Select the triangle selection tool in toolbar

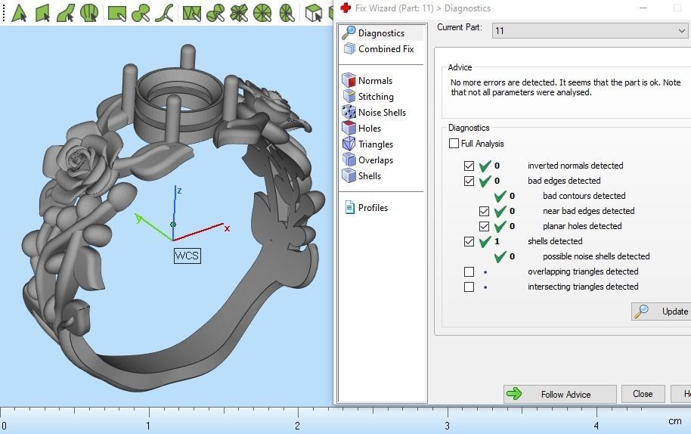pyautogui.click(x=19, y=13)
